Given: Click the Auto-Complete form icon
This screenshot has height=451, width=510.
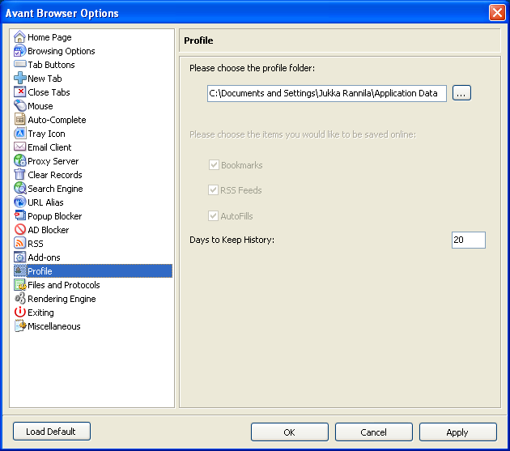Looking at the screenshot, I should (x=19, y=119).
